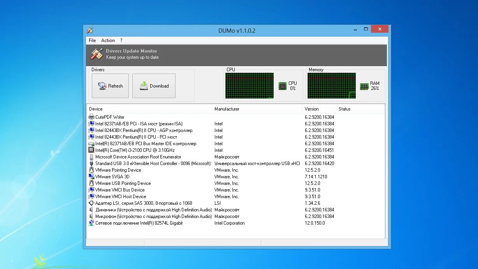478x269 pixels.
Task: Select Сетевое подключение Intel(R) 82574L Gigabit text
Action: (x=139, y=223)
